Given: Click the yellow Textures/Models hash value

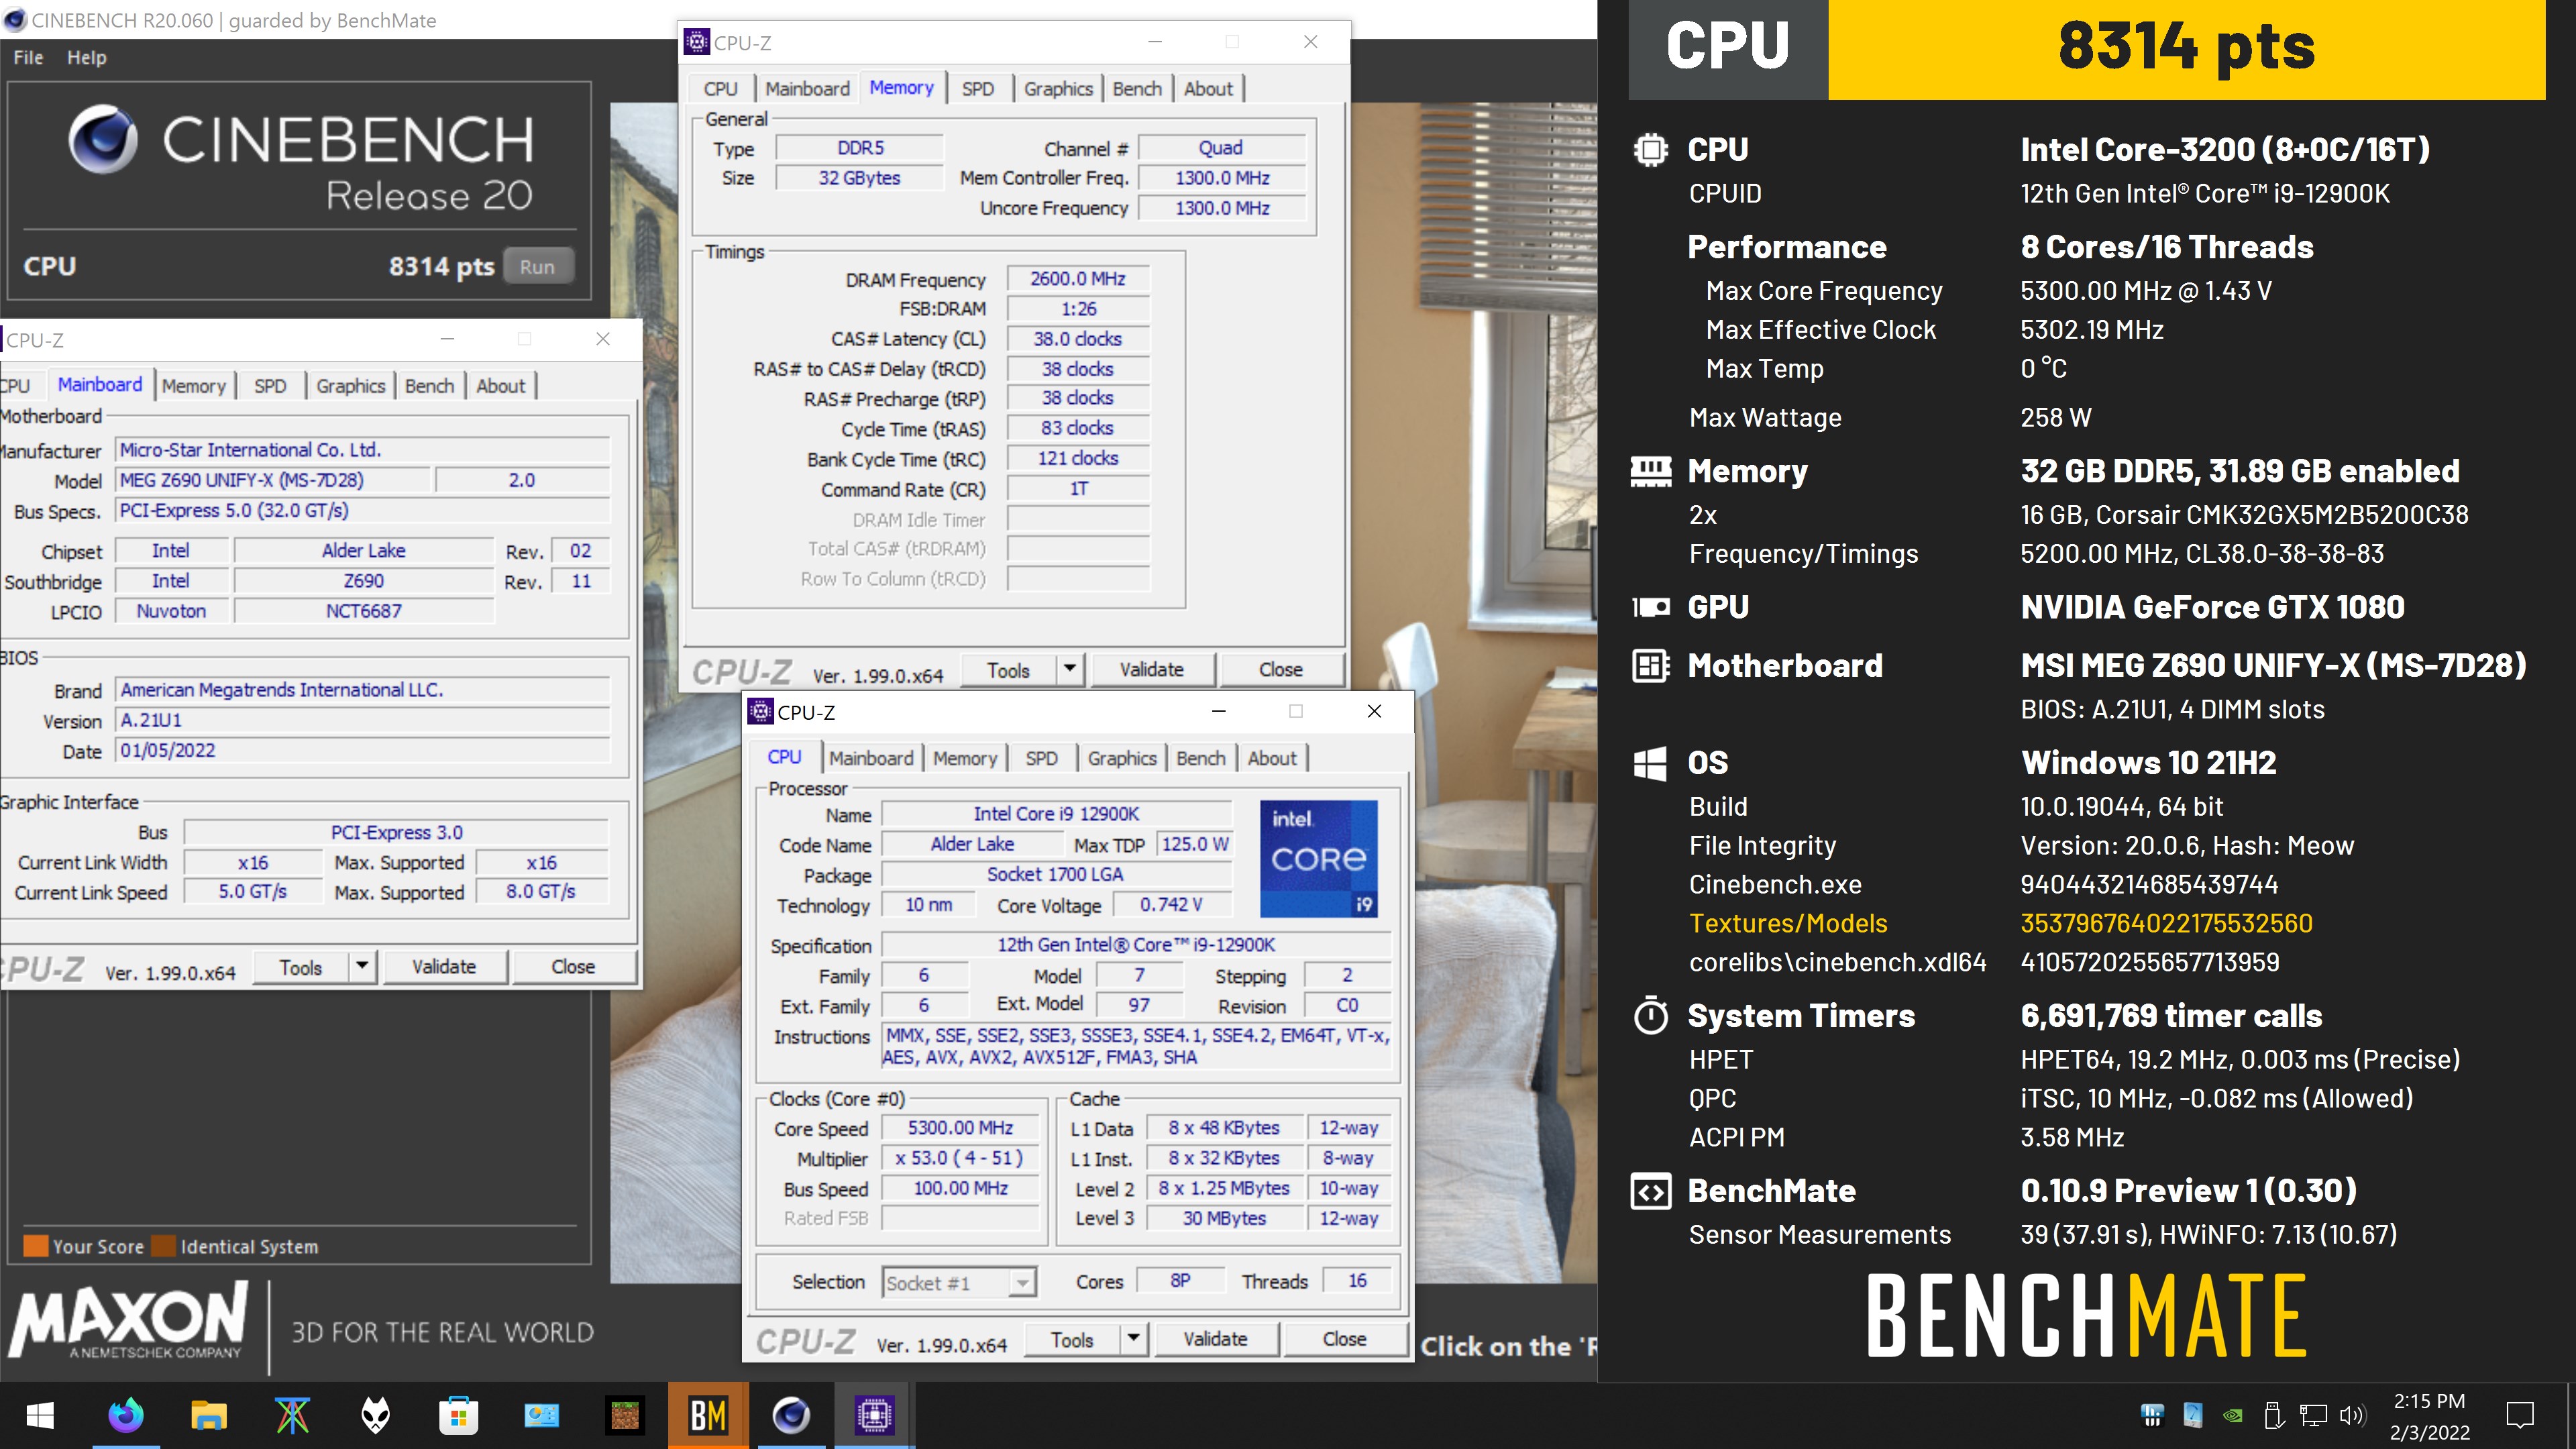Looking at the screenshot, I should coord(2166,923).
